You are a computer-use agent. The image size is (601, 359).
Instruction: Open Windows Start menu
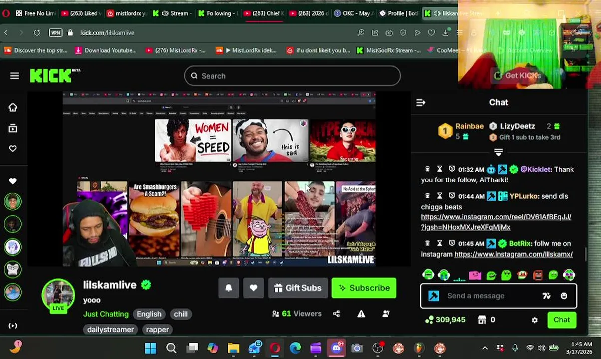click(150, 348)
